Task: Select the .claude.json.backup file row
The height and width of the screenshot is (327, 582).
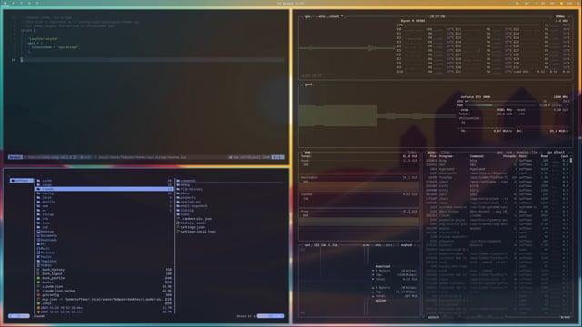Action: point(105,291)
